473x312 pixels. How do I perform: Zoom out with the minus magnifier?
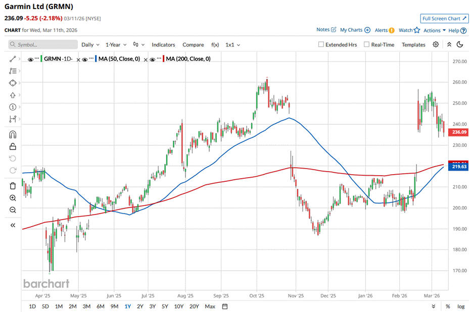point(13,210)
